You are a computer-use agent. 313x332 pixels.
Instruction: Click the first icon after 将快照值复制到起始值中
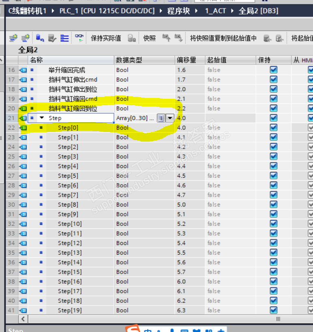tap(268, 38)
